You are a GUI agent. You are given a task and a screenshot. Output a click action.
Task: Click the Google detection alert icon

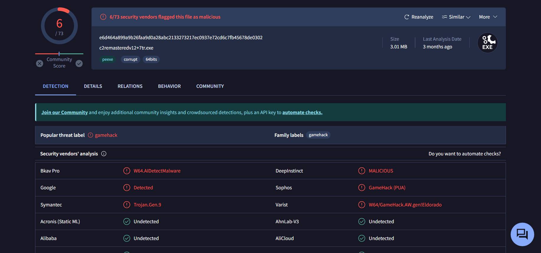point(127,188)
